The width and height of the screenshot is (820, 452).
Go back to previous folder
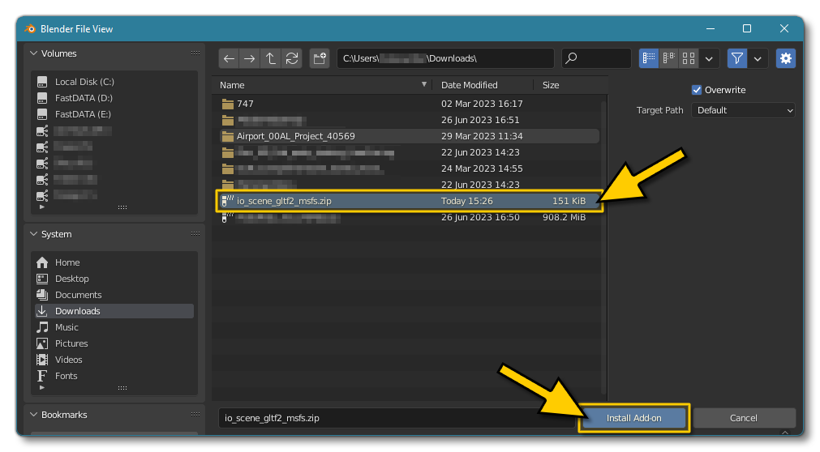tap(229, 58)
